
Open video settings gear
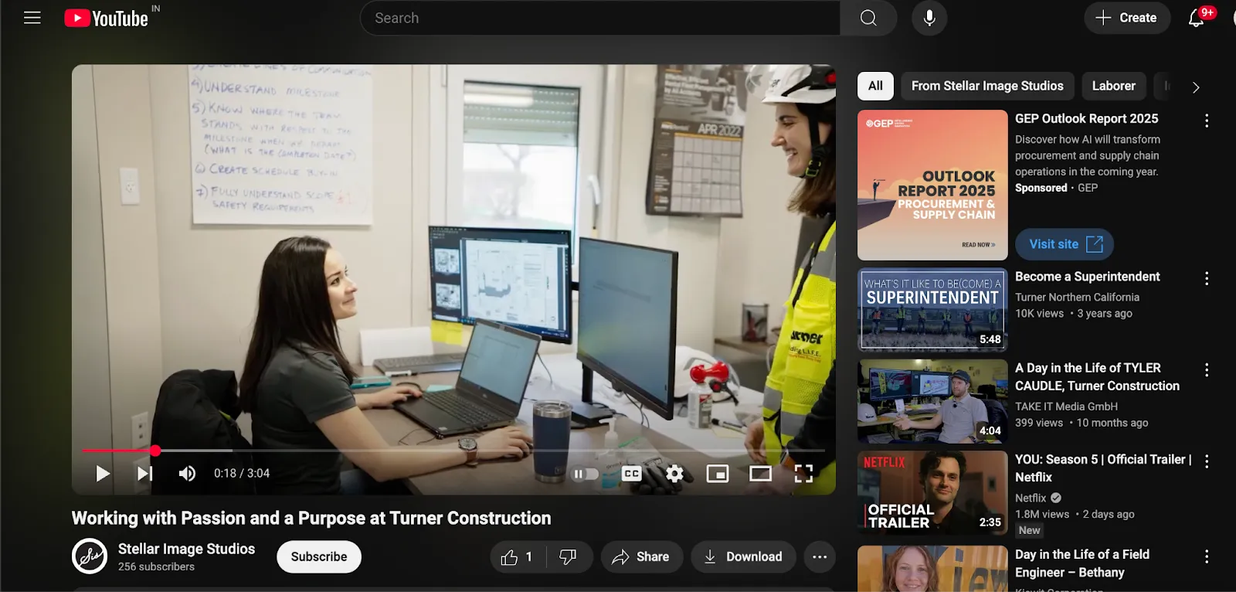[x=674, y=474]
